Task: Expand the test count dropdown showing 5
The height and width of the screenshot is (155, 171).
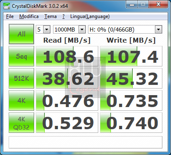Action: (47, 30)
